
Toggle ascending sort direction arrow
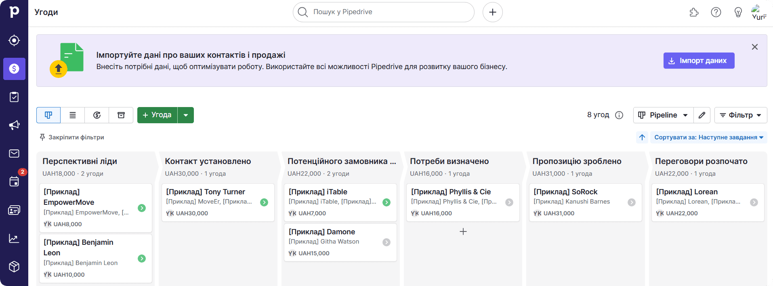click(x=642, y=137)
